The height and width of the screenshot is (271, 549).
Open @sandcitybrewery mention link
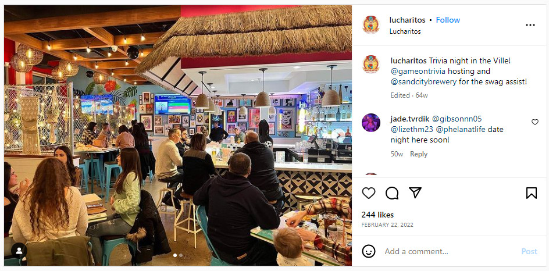pos(423,82)
